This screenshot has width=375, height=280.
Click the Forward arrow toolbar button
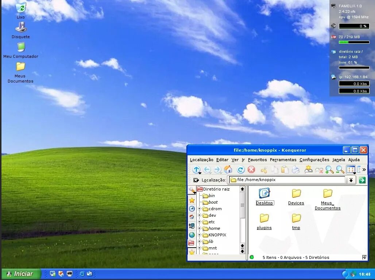click(218, 169)
